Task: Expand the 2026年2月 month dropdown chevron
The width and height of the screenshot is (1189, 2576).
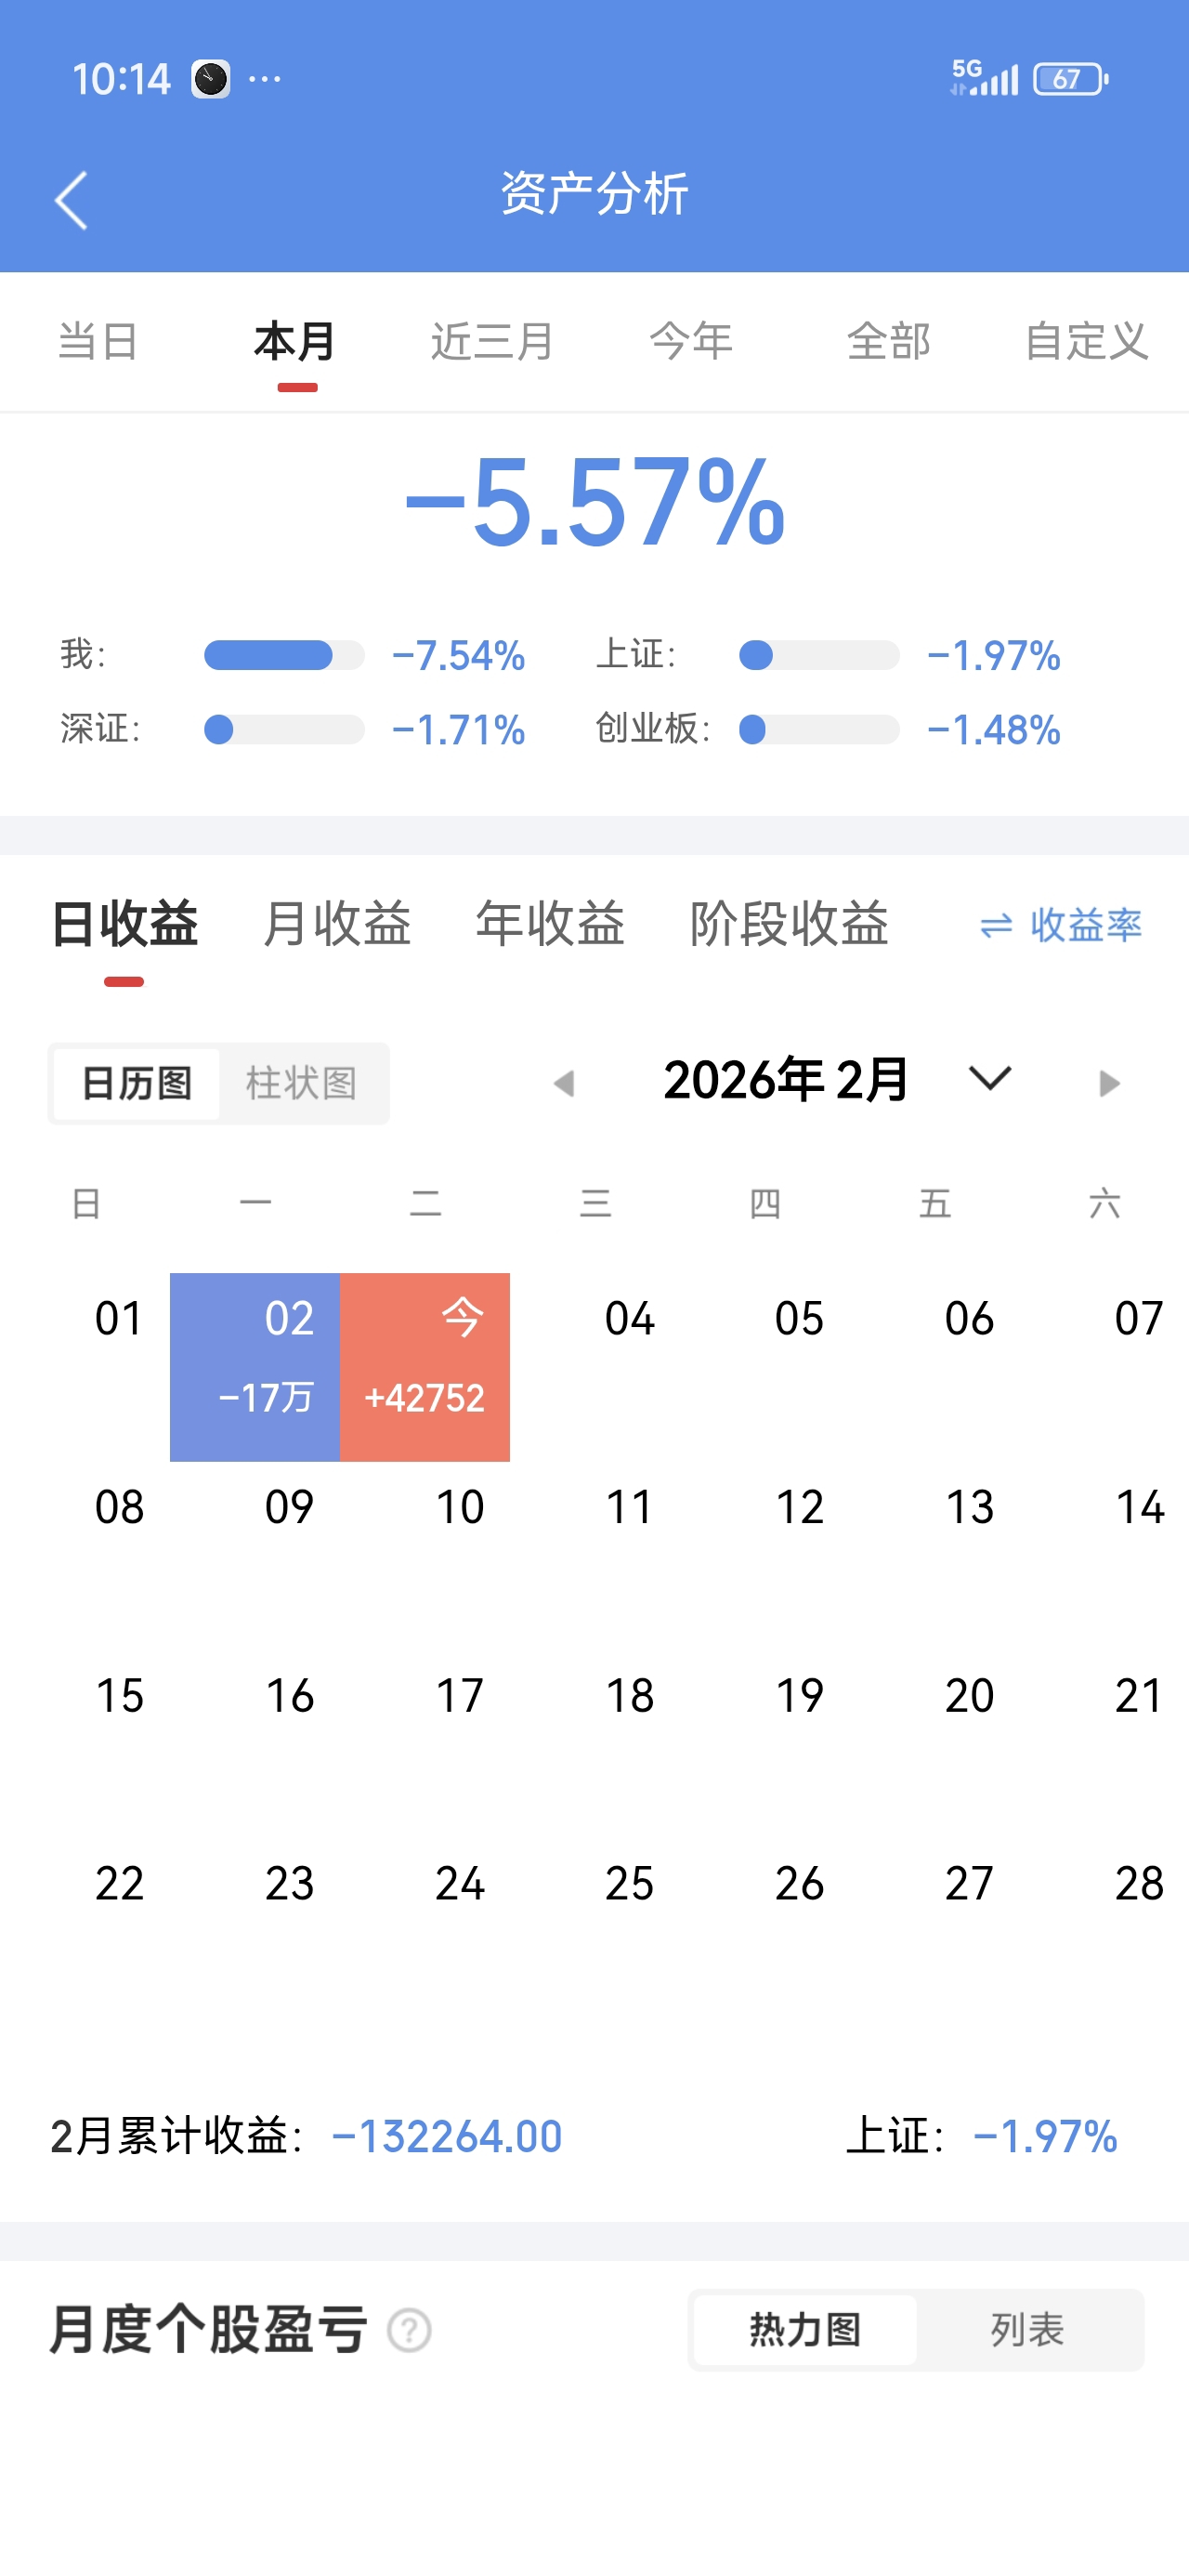Action: click(990, 1078)
